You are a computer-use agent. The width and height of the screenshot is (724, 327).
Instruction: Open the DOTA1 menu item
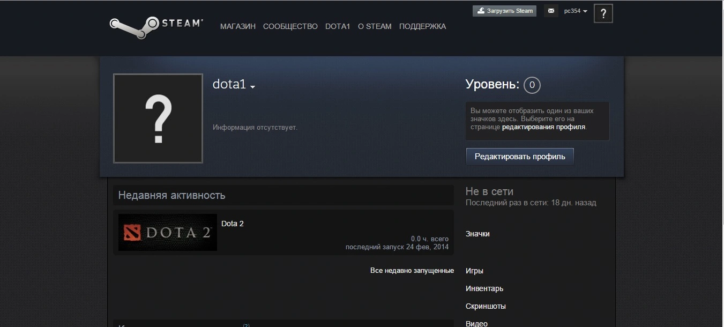338,26
